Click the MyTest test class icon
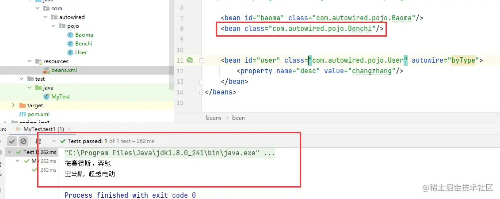The width and height of the screenshot is (500, 199). (46, 97)
